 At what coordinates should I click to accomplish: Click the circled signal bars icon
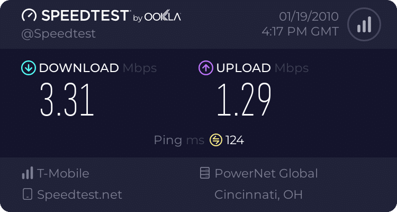pyautogui.click(x=364, y=24)
